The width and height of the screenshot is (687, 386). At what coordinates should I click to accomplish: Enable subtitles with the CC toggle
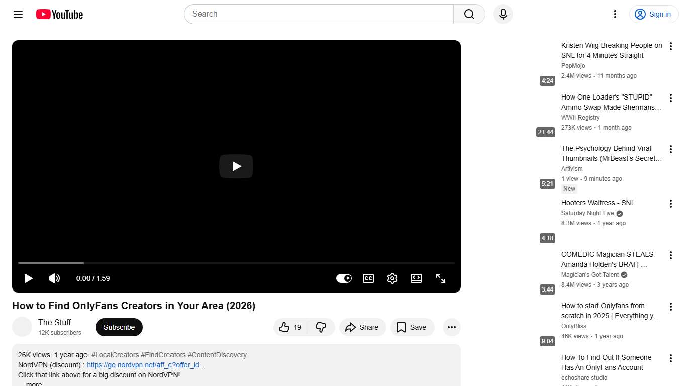click(x=368, y=278)
